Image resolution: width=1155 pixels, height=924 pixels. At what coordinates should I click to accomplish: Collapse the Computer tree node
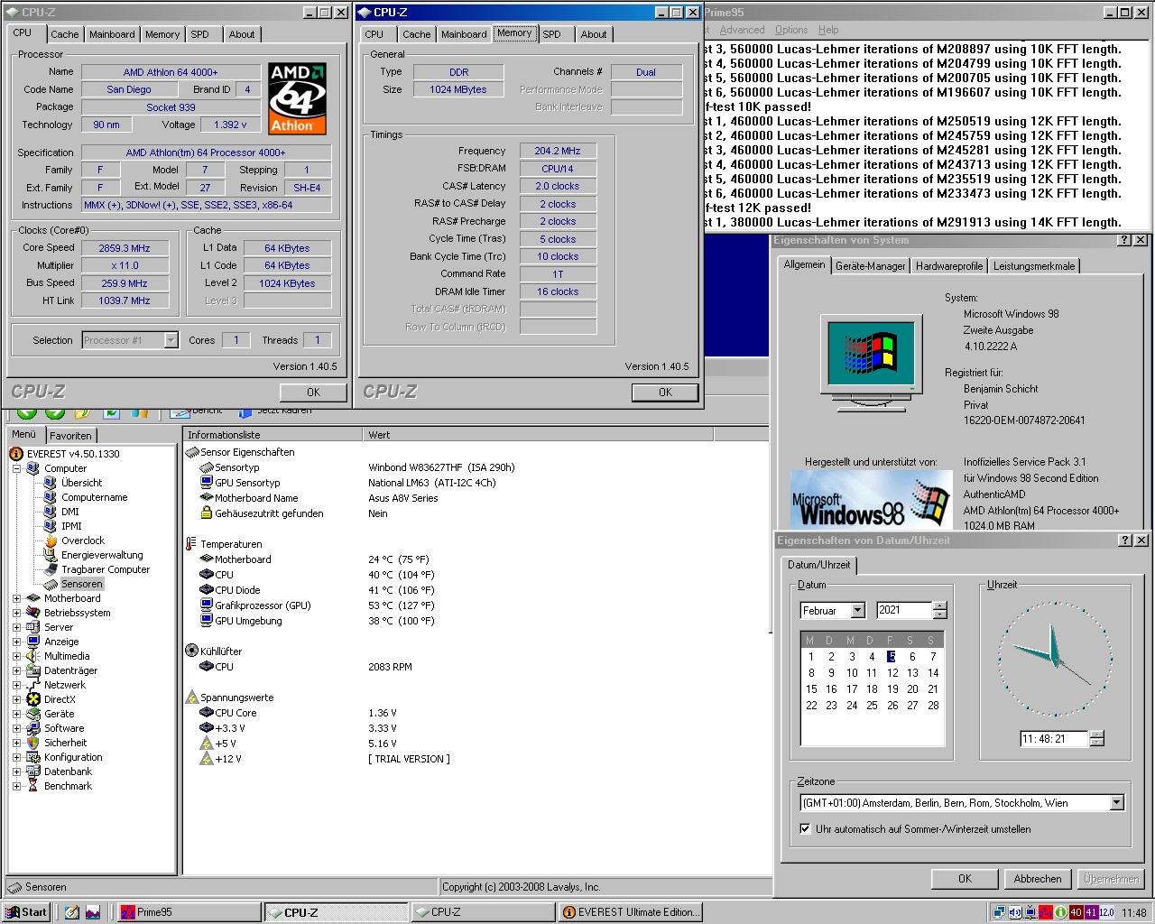point(17,468)
